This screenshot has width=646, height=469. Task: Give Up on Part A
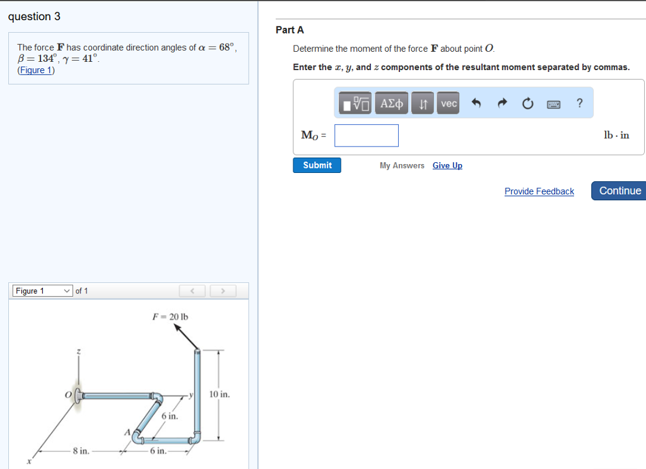pos(447,165)
